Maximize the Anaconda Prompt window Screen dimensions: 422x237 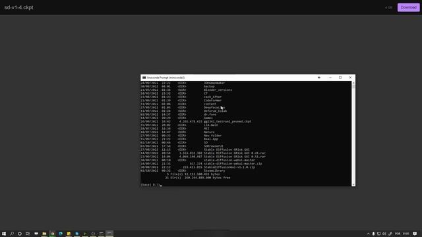pos(340,78)
